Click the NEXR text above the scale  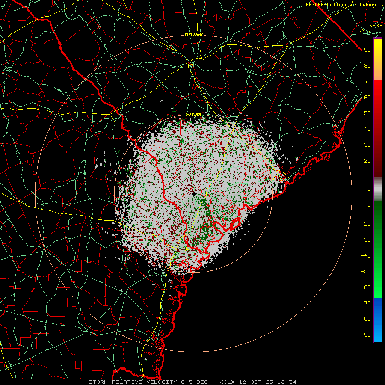(x=376, y=26)
